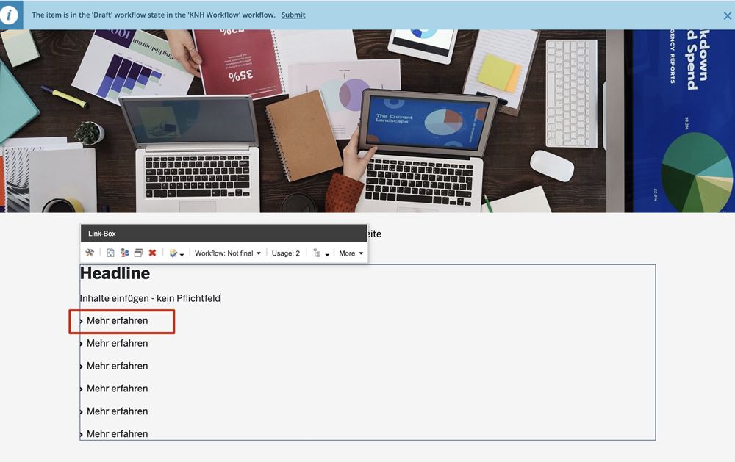
Task: Open the arrow next to tree hierarchy icon
Action: pyautogui.click(x=327, y=254)
